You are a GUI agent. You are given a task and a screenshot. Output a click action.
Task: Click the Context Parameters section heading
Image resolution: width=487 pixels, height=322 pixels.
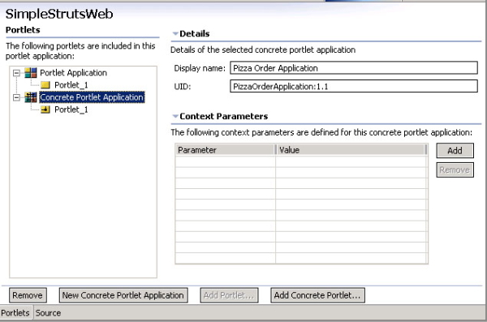[224, 116]
